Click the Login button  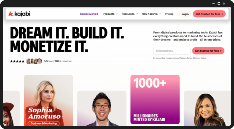click(x=185, y=14)
